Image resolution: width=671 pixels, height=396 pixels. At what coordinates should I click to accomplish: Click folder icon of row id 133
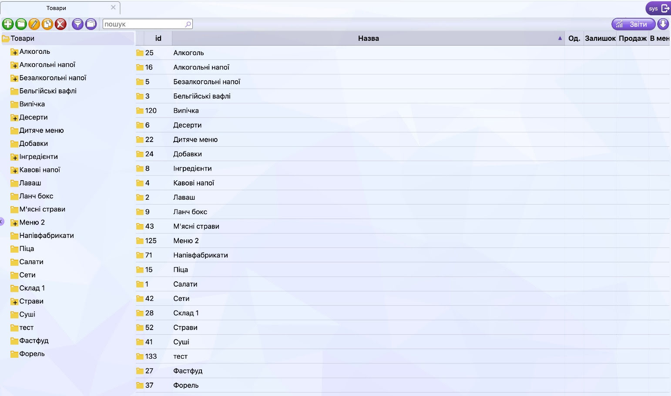[140, 356]
